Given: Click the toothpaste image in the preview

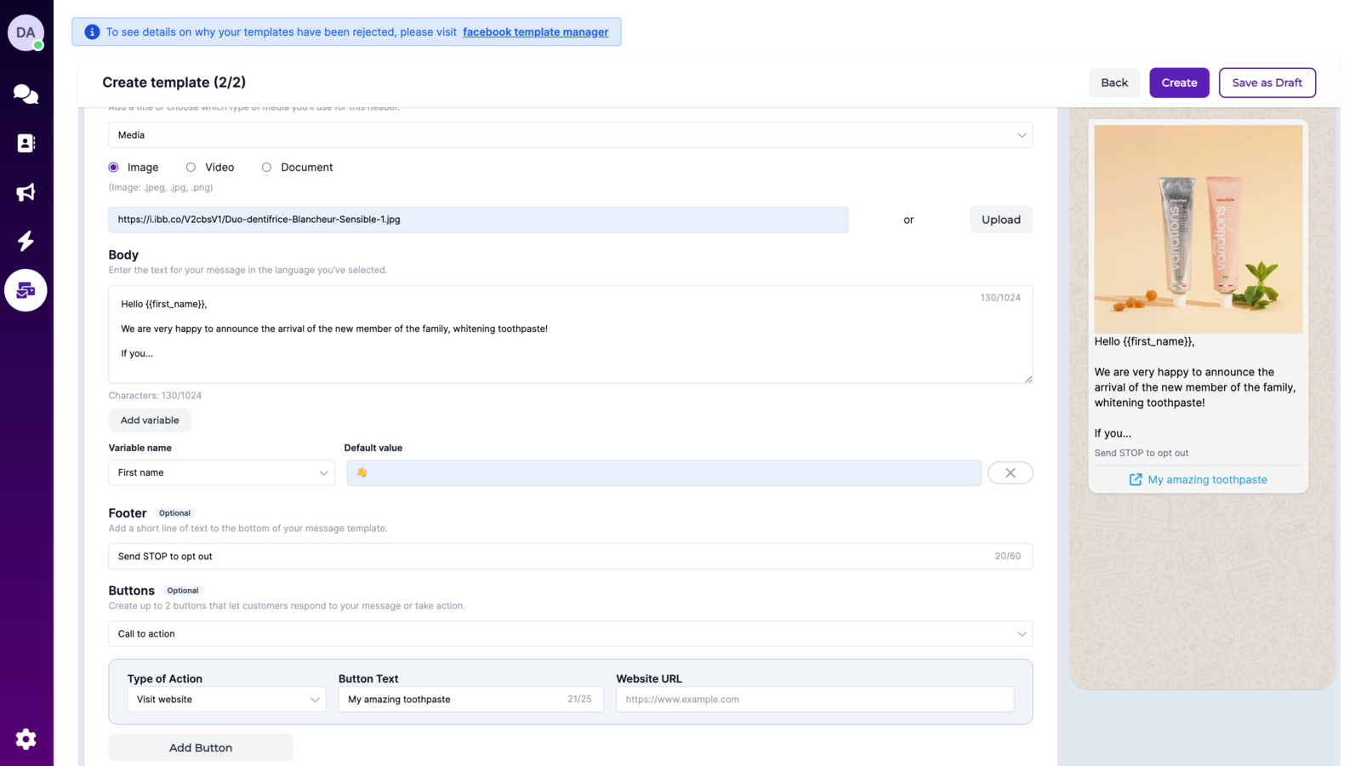Looking at the screenshot, I should click(x=1197, y=228).
